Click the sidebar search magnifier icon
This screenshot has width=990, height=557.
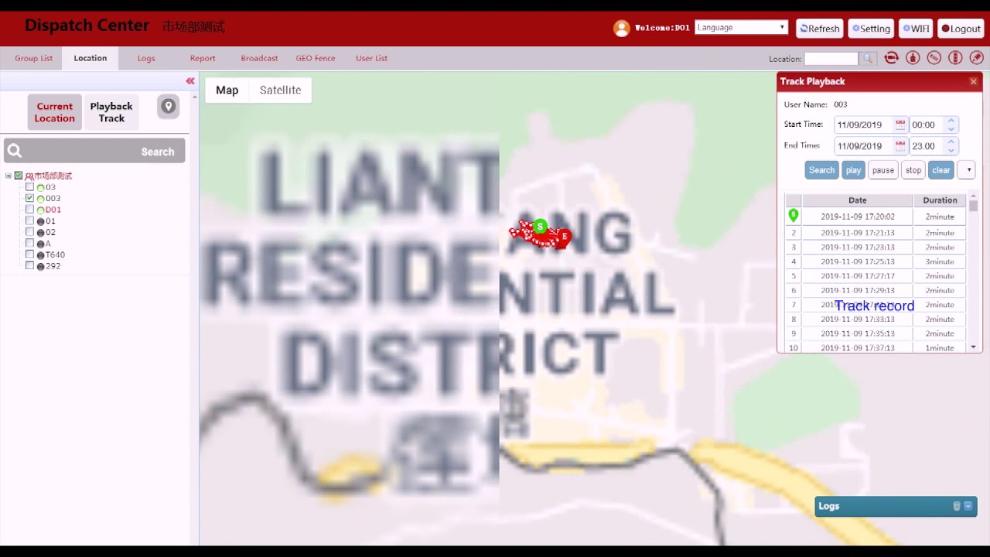click(15, 151)
